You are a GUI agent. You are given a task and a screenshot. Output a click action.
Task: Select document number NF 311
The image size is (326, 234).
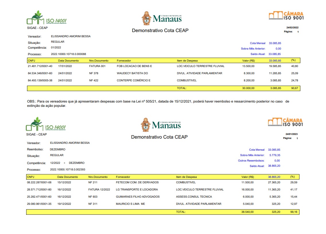point(93,204)
